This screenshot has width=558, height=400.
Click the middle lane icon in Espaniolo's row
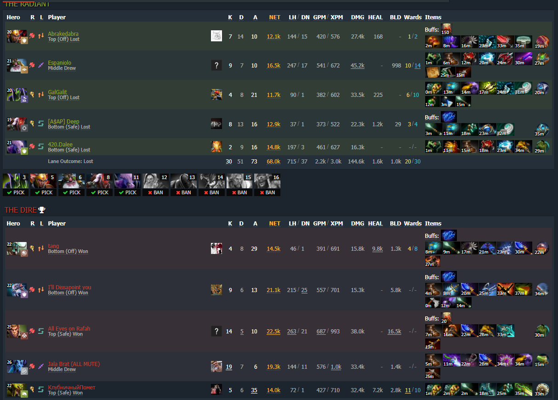[41, 65]
